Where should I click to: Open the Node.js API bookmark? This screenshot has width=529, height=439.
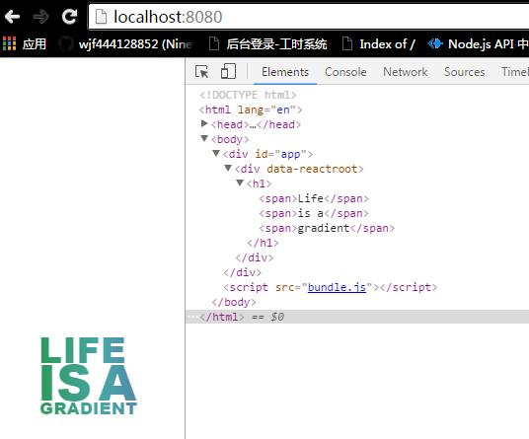click(478, 44)
